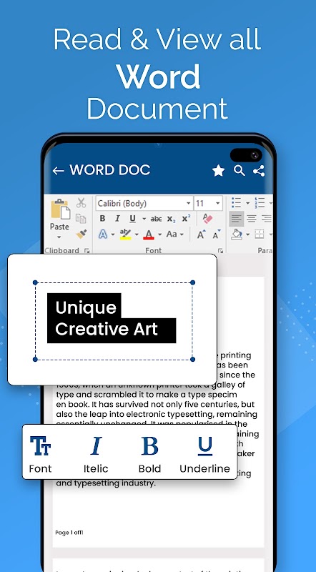Click the 'and typesetting industry.' text line
Screen dimensions: 316x572
click(x=106, y=483)
